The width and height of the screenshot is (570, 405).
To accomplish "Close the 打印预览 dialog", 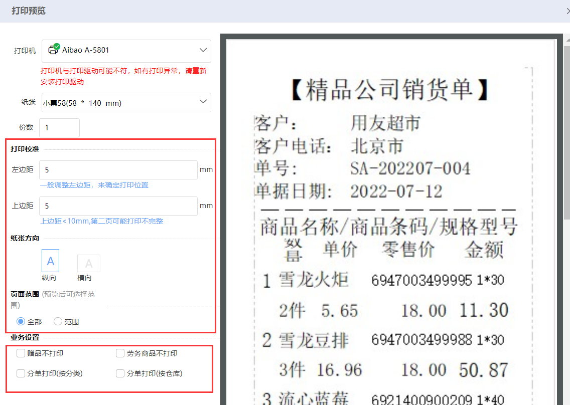I will 567,11.
